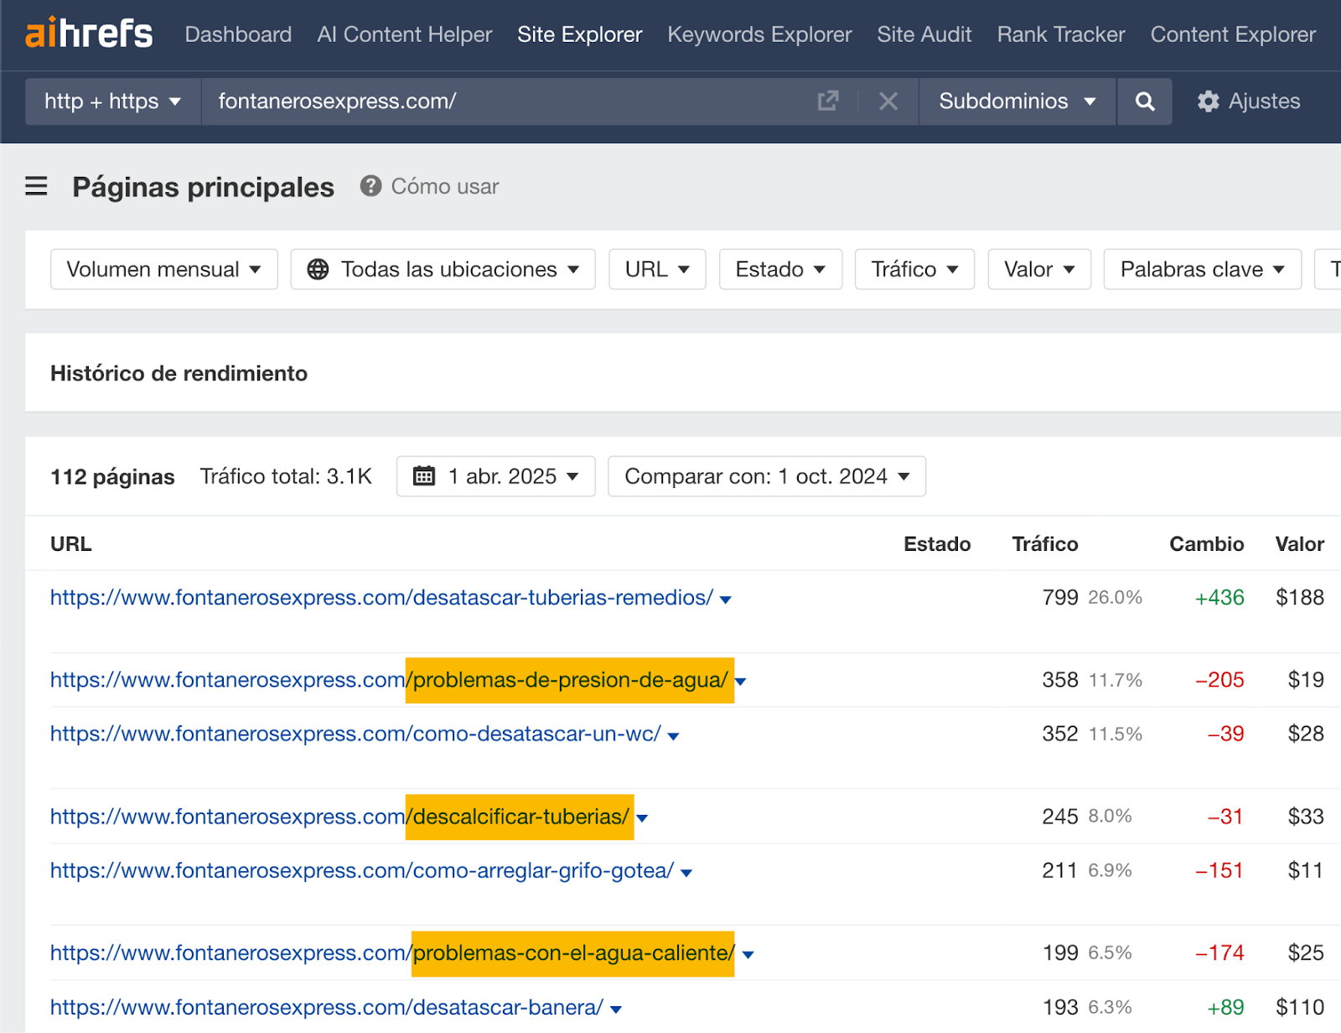Open the Estado filter dropdown
The image size is (1341, 1033).
(781, 269)
